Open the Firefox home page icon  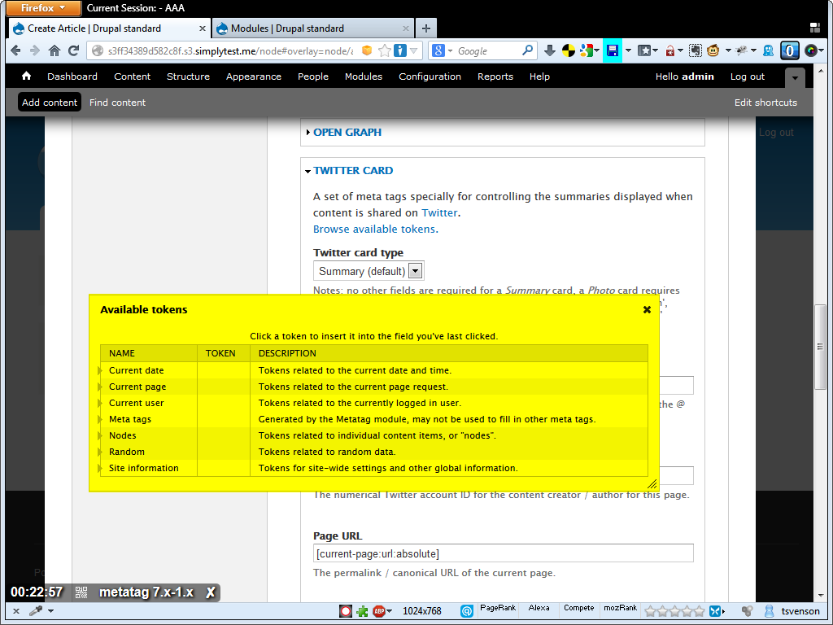tap(55, 50)
